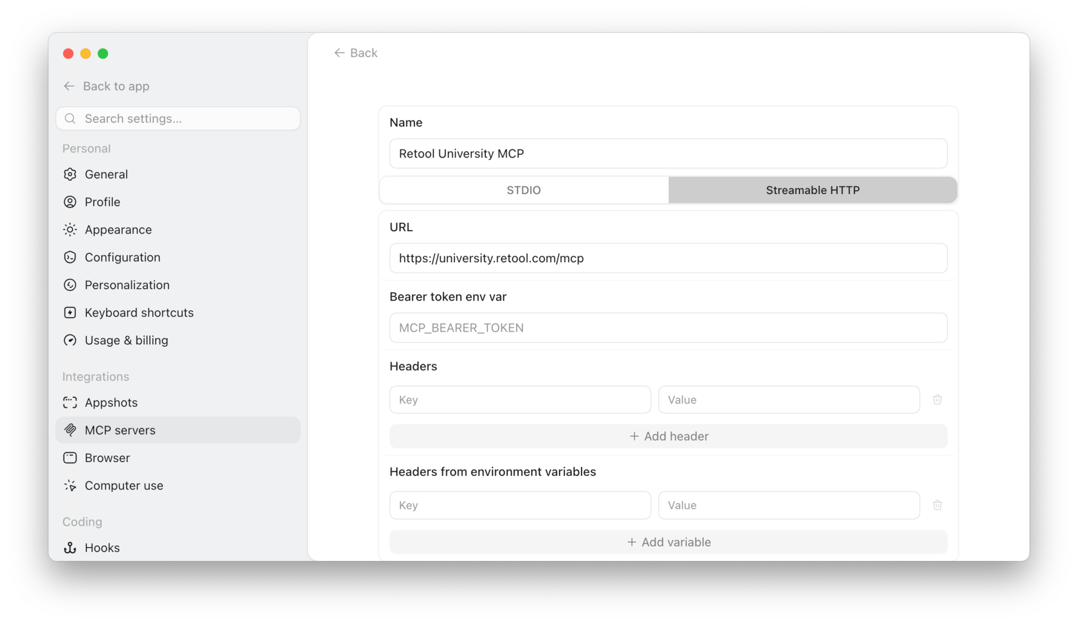Select MCP servers in sidebar
Image resolution: width=1078 pixels, height=625 pixels.
pos(178,430)
